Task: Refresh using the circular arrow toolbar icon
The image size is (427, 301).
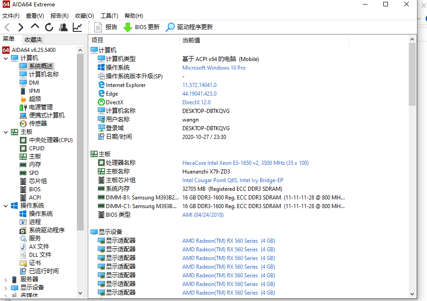Action: click(x=49, y=27)
